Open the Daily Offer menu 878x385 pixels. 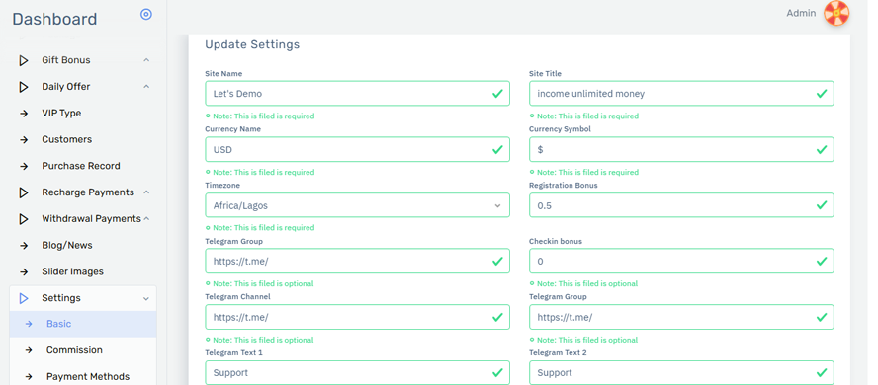(x=66, y=87)
